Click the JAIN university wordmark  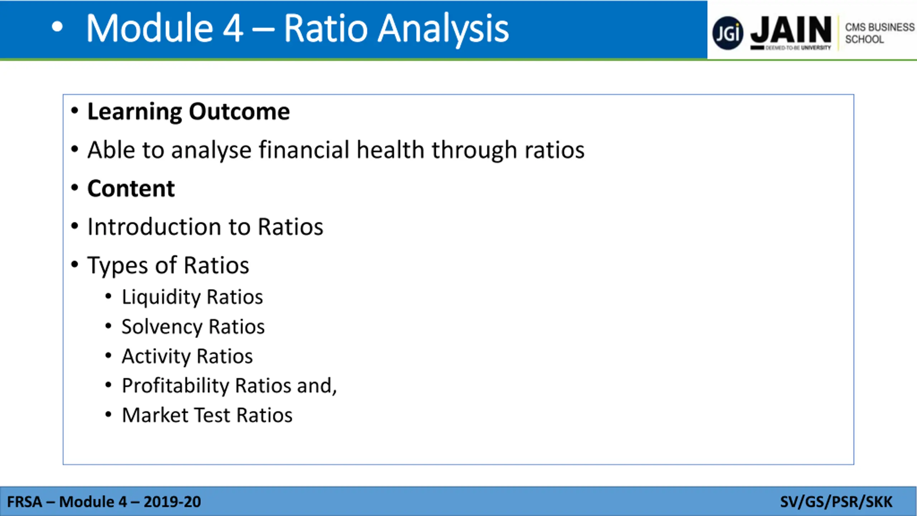pos(791,30)
